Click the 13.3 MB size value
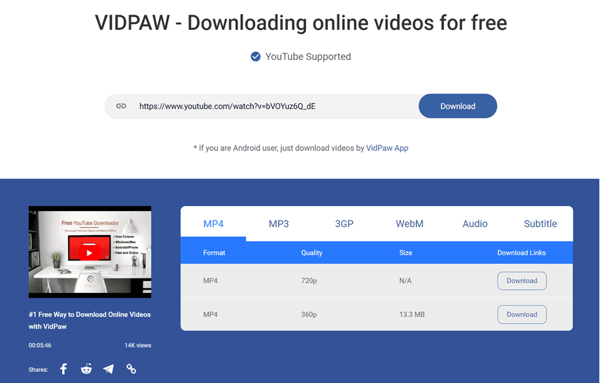This screenshot has width=600, height=383. pos(412,314)
